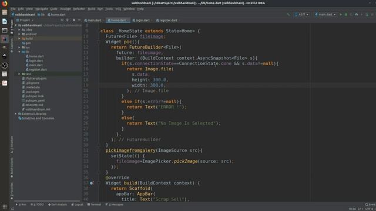Open the Messages tool window
Viewport: 376px width, 211px height.
(115, 205)
